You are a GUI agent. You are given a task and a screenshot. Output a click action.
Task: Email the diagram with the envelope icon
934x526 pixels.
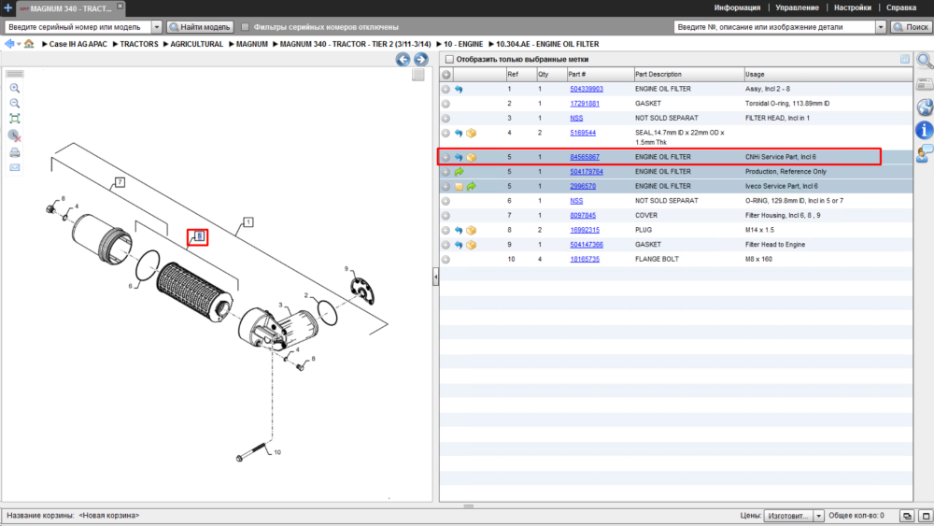click(15, 167)
